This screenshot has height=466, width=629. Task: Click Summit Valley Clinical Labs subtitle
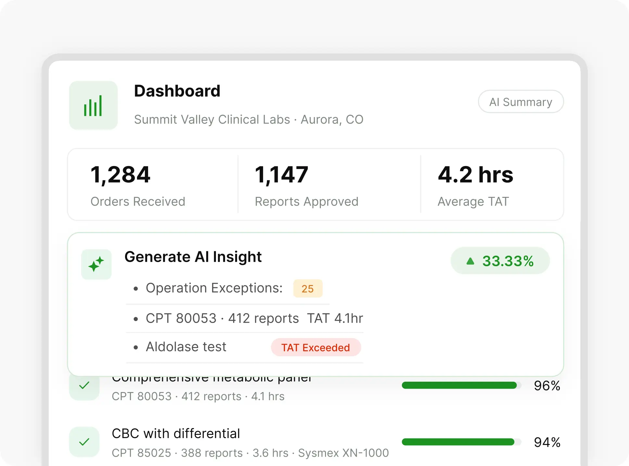click(249, 119)
